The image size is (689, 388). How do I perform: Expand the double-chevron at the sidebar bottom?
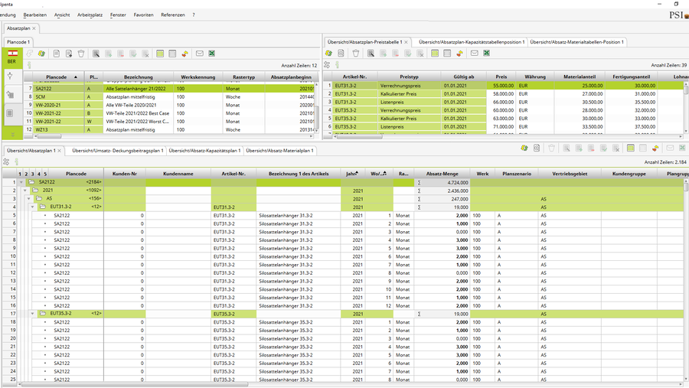(x=12, y=135)
